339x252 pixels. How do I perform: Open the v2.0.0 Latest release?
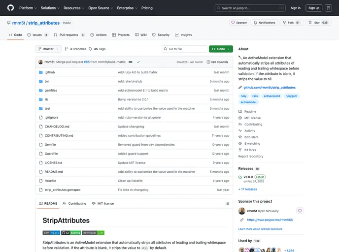(x=252, y=177)
